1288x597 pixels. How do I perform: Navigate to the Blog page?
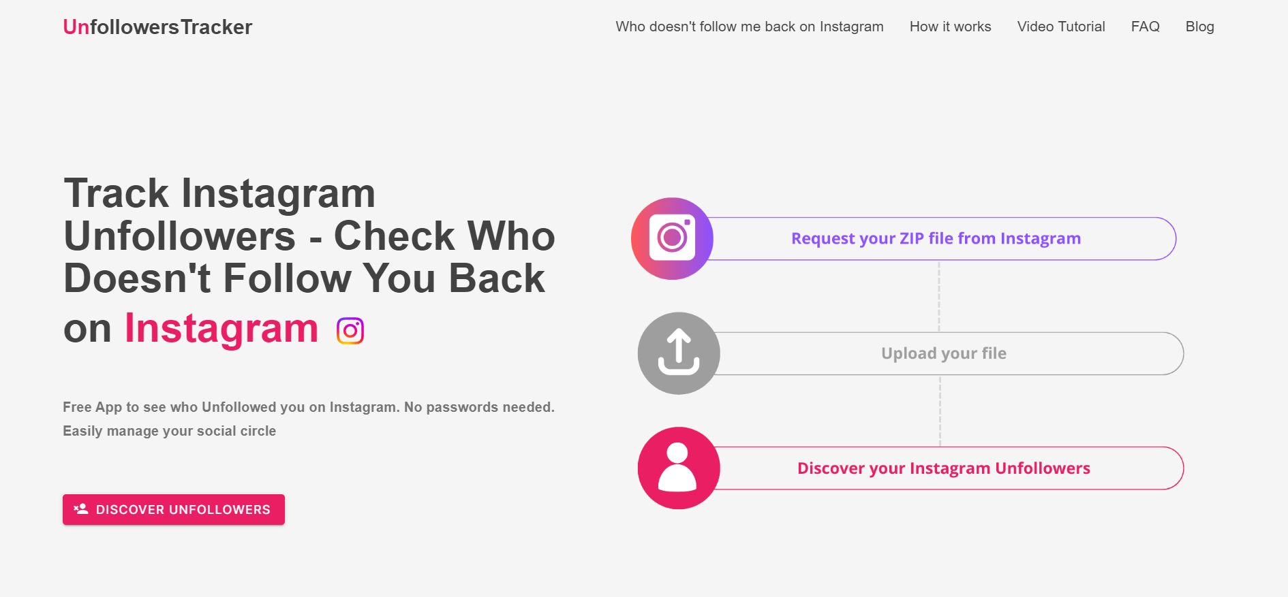(x=1199, y=27)
